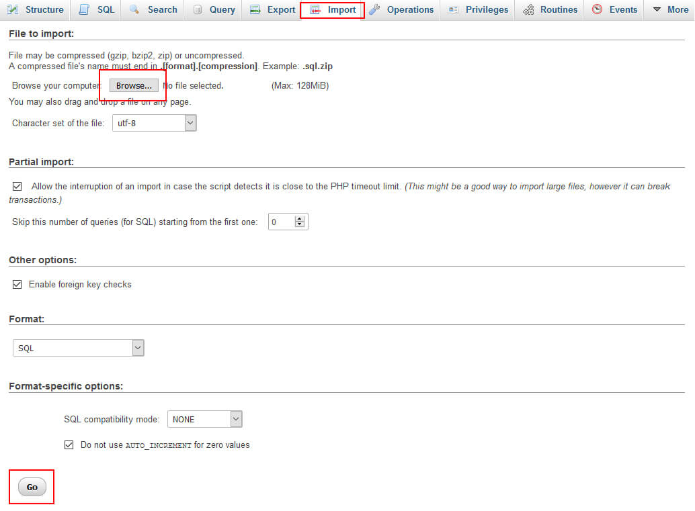Open the SQL compatibility mode dropdown

tap(236, 418)
